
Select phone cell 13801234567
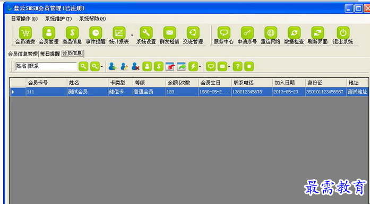click(x=252, y=92)
